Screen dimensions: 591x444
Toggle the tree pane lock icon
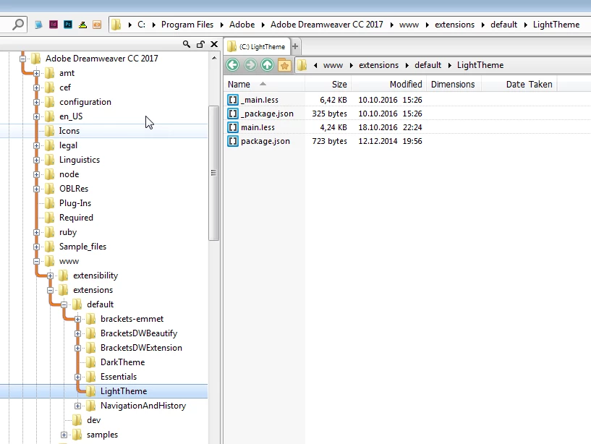pos(200,44)
